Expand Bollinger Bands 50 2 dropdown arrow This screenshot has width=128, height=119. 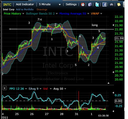point(57,14)
